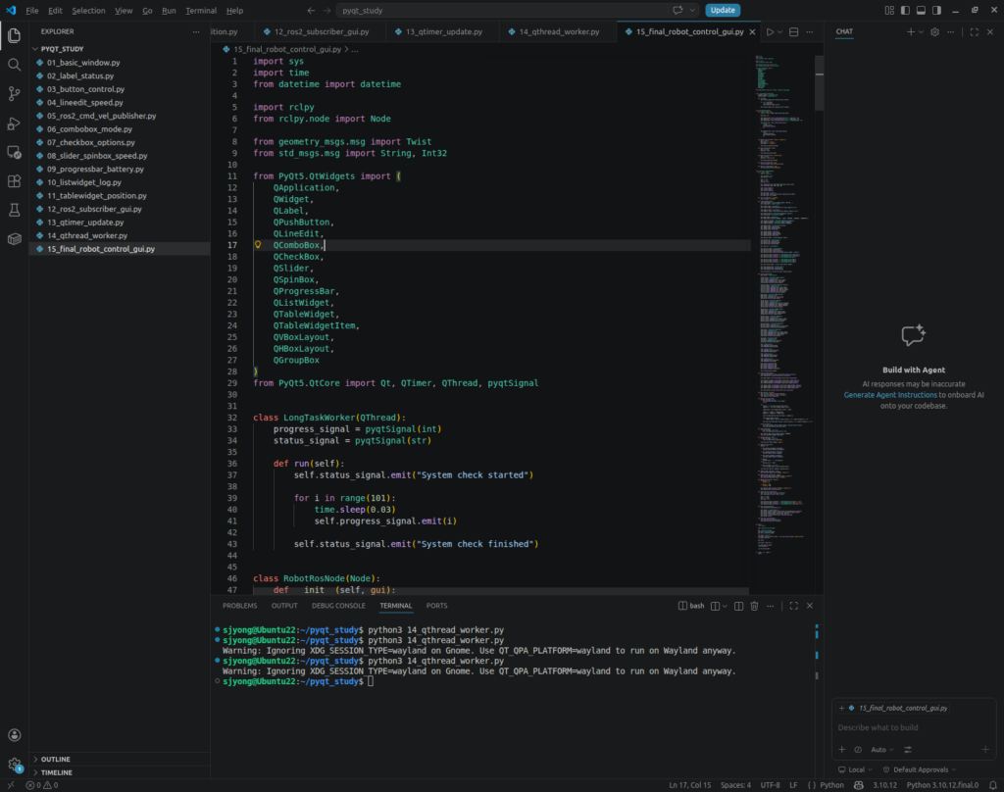Open the File menu
Viewport: 1004px width, 792px height.
pos(32,10)
